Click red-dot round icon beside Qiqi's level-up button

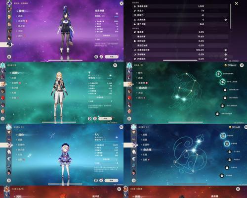pyautogui.click(x=101, y=180)
